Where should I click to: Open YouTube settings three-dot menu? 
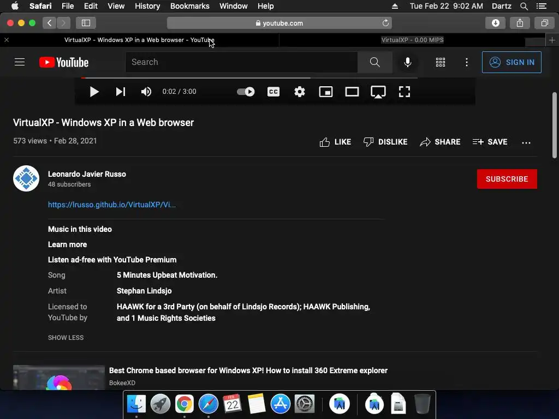467,62
